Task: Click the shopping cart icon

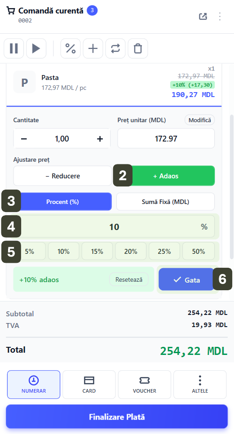Action: [10, 11]
